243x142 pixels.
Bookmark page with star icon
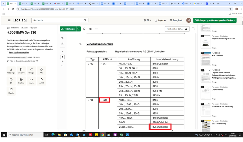click(230, 9)
